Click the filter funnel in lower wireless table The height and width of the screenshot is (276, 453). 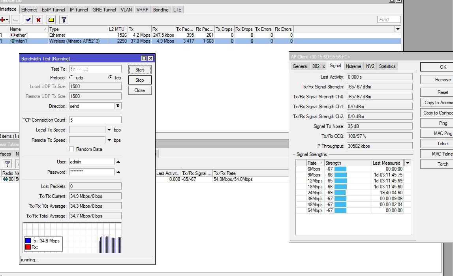click(8, 164)
